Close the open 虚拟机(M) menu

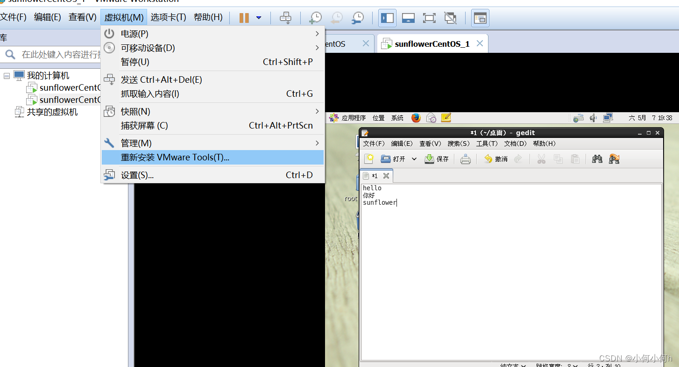[124, 17]
